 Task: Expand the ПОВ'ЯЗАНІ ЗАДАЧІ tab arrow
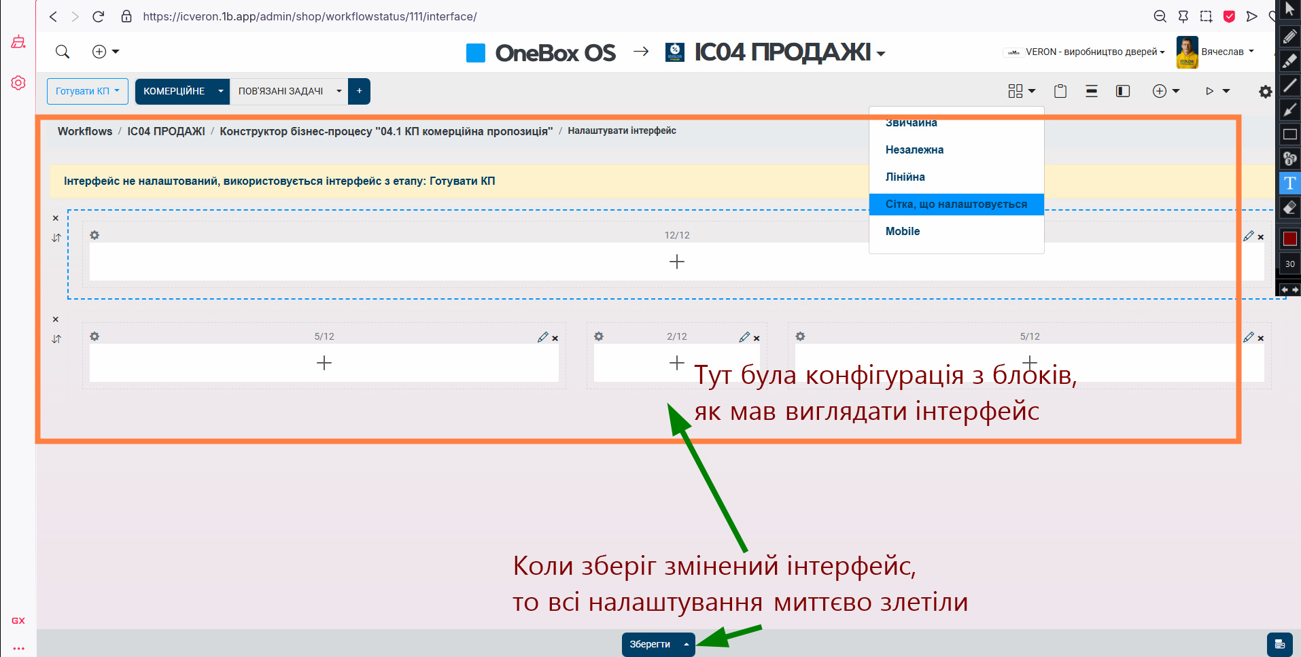pos(339,91)
